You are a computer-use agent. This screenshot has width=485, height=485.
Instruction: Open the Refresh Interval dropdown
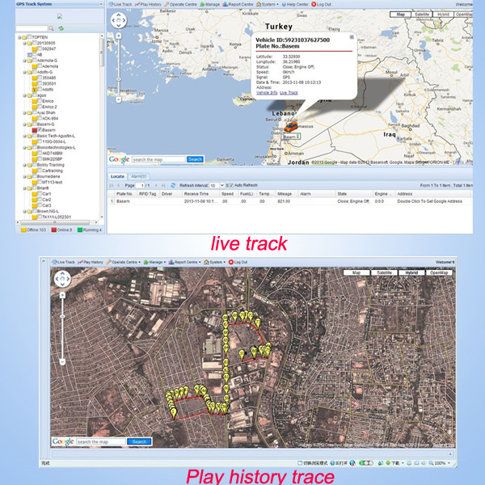(221, 185)
